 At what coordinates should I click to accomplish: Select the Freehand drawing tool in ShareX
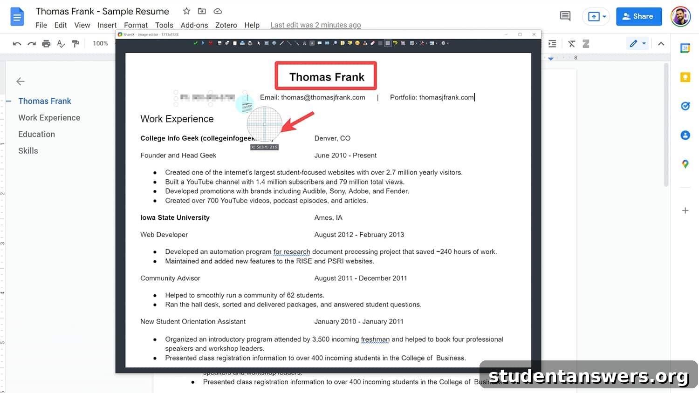point(281,43)
